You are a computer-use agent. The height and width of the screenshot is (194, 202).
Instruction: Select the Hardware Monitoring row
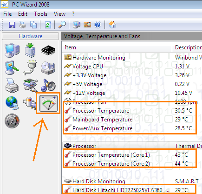click(x=132, y=58)
